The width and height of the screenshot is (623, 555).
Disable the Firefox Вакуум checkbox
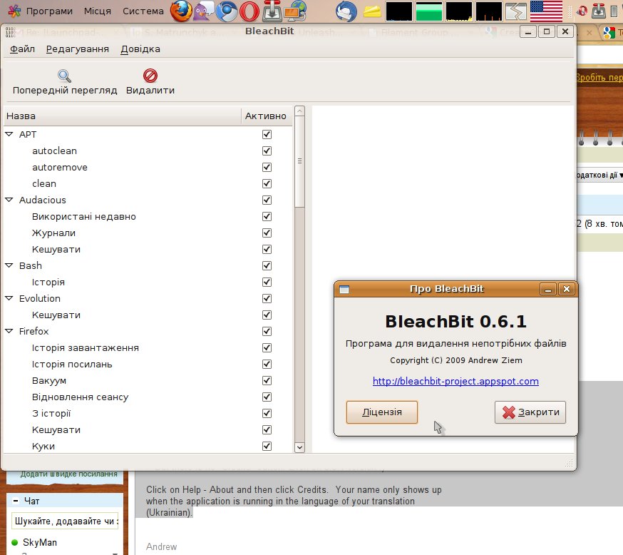tap(267, 380)
